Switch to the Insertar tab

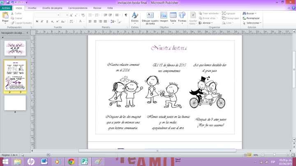[x=32, y=8]
